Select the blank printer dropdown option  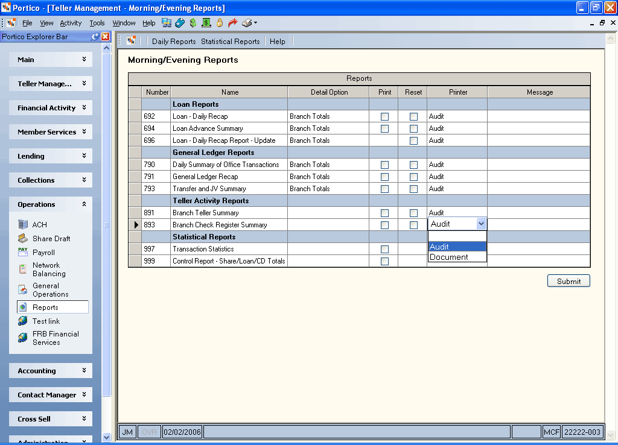[457, 236]
